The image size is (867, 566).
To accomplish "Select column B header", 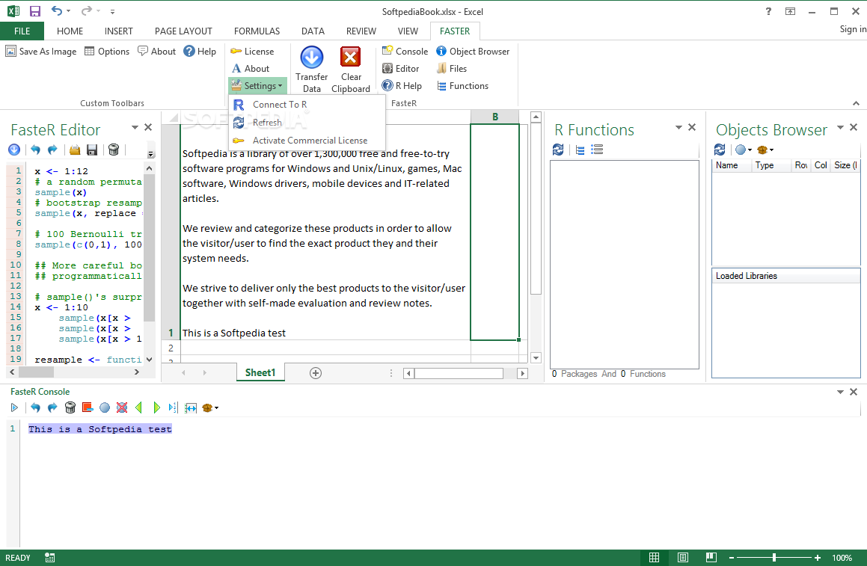I will [x=495, y=117].
